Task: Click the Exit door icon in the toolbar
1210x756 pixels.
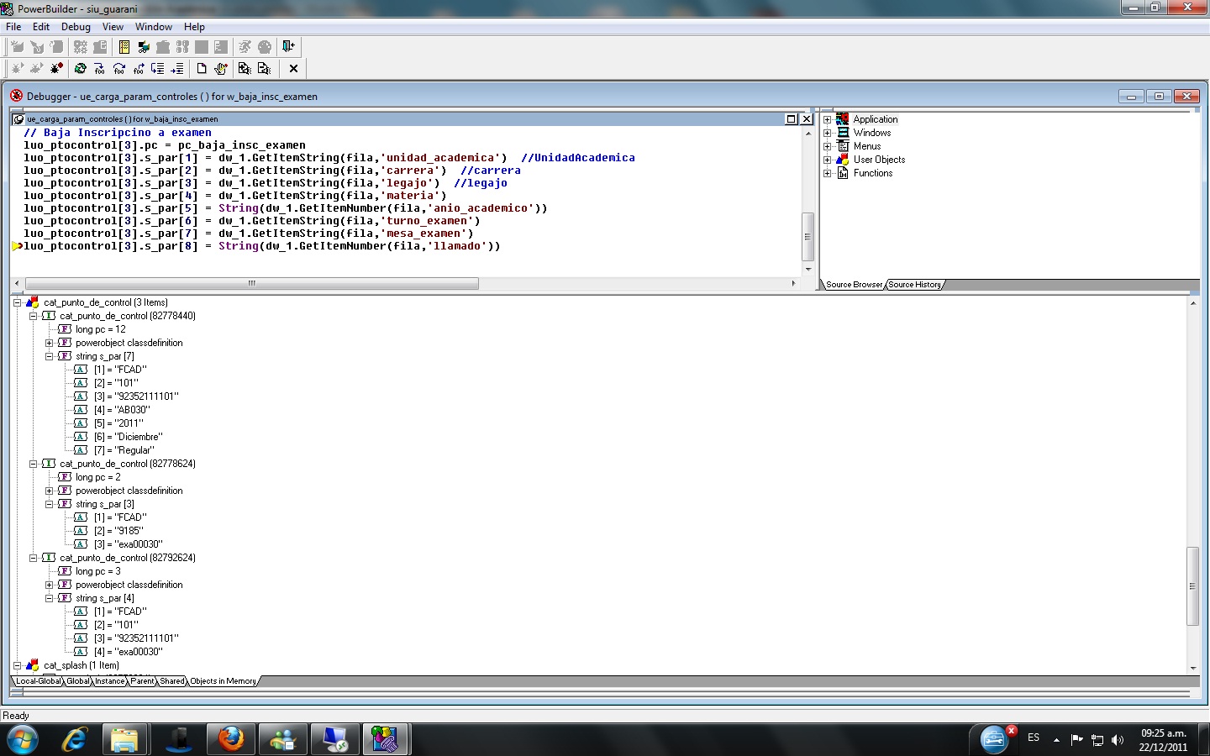Action: pyautogui.click(x=288, y=47)
